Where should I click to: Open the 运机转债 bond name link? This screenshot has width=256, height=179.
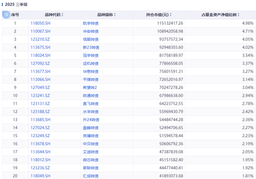tap(91, 63)
